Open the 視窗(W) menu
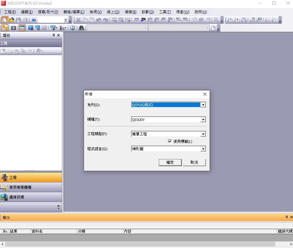 click(x=183, y=12)
